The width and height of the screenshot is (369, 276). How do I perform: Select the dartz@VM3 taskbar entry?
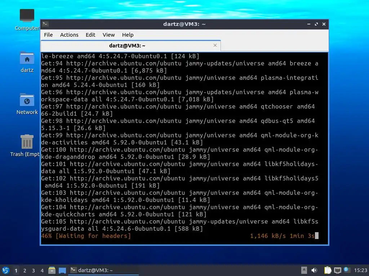[x=103, y=270]
